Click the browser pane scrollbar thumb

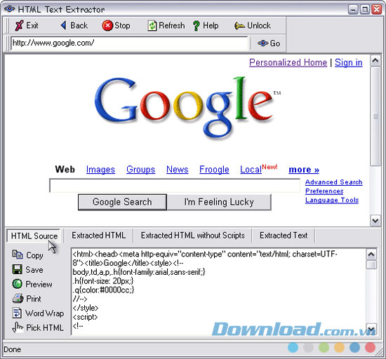[x=375, y=116]
